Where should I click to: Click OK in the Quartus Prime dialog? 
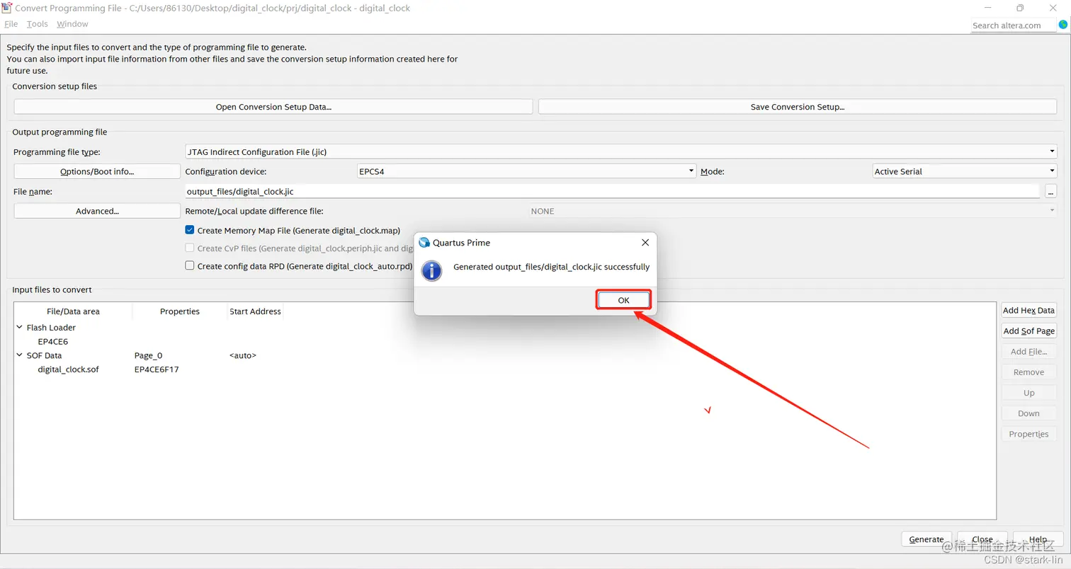click(623, 300)
